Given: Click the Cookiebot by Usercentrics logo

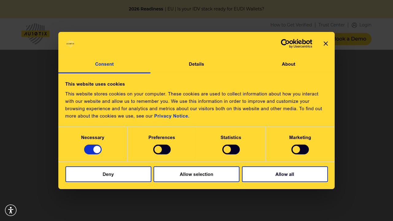Looking at the screenshot, I should [297, 44].
